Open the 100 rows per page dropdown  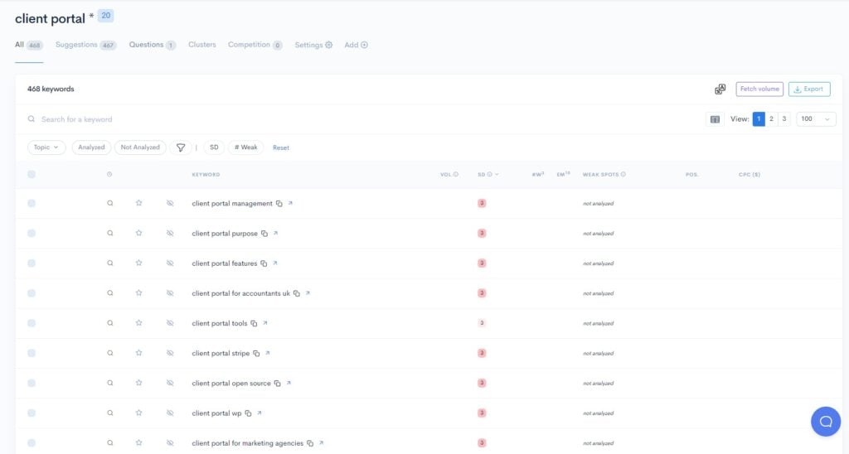[816, 119]
